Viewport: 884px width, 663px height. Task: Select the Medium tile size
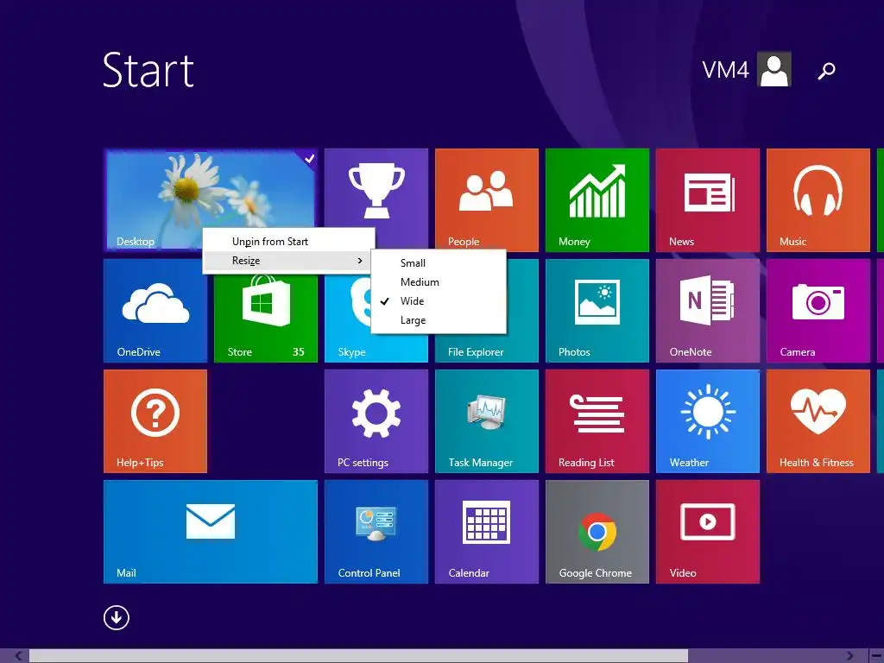point(438,282)
